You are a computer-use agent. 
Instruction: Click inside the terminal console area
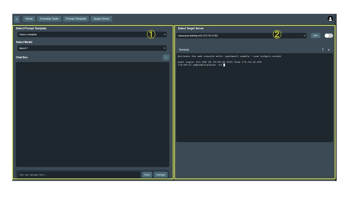click(254, 101)
